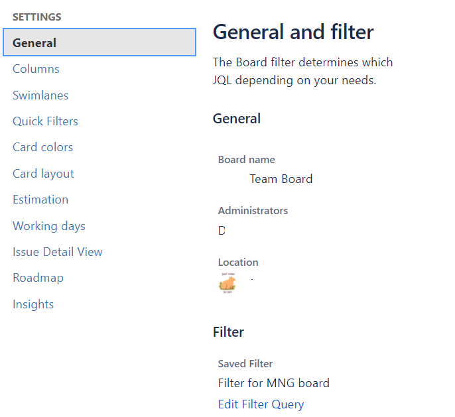Click the 'Filter for MNG board' text
The width and height of the screenshot is (455, 417).
[x=274, y=383]
